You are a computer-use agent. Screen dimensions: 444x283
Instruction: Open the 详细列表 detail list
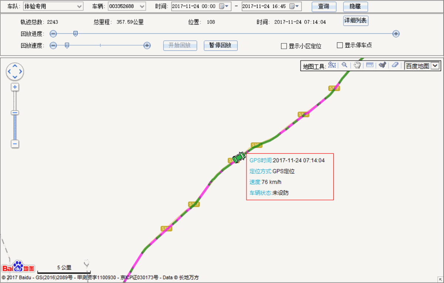pos(355,21)
